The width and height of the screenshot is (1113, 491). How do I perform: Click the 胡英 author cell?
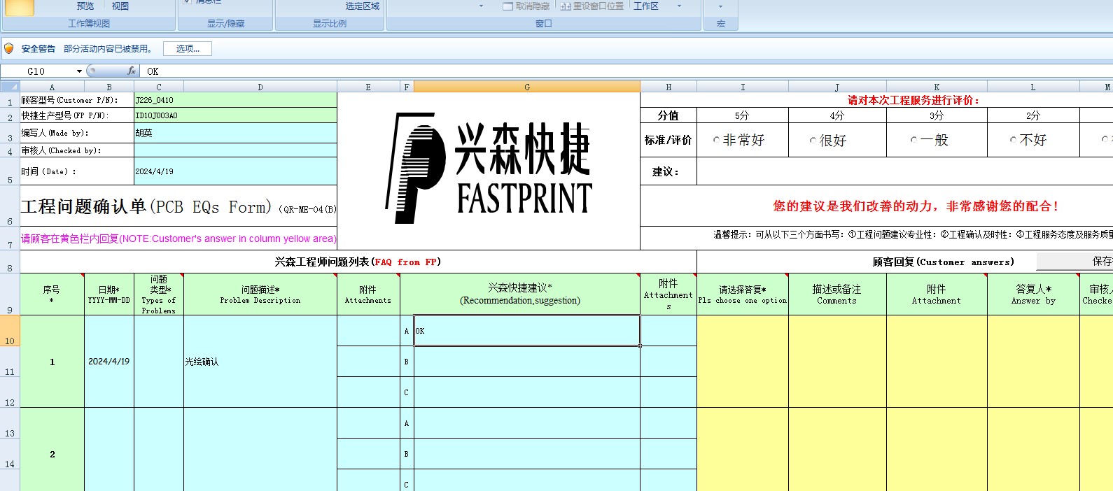(x=235, y=133)
